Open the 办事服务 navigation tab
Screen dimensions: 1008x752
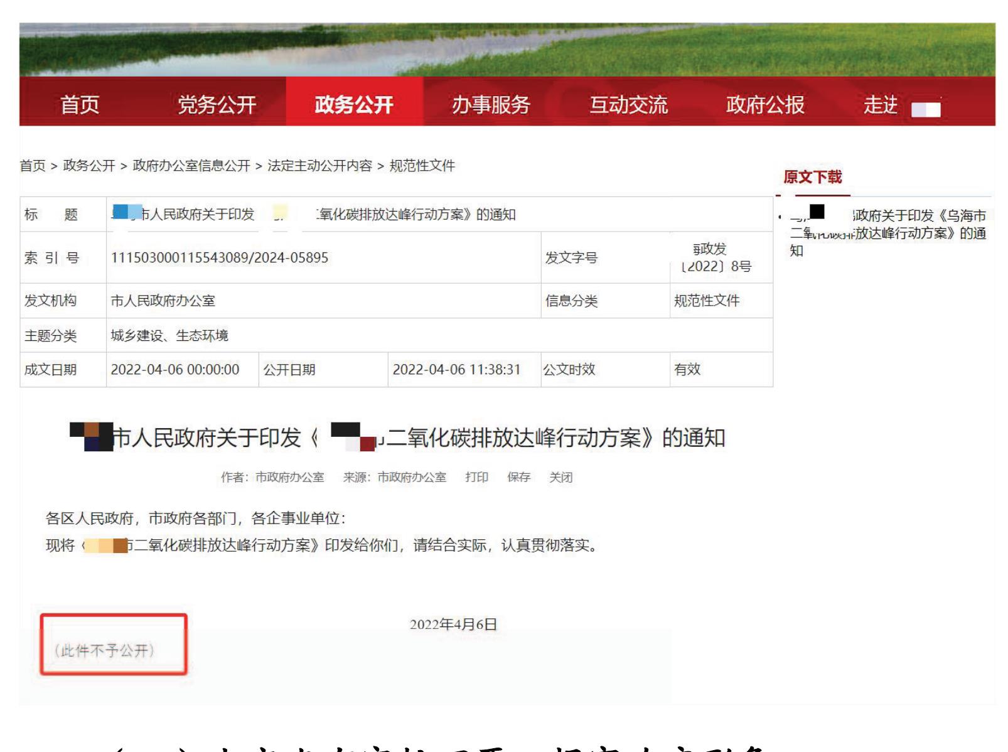pos(491,105)
